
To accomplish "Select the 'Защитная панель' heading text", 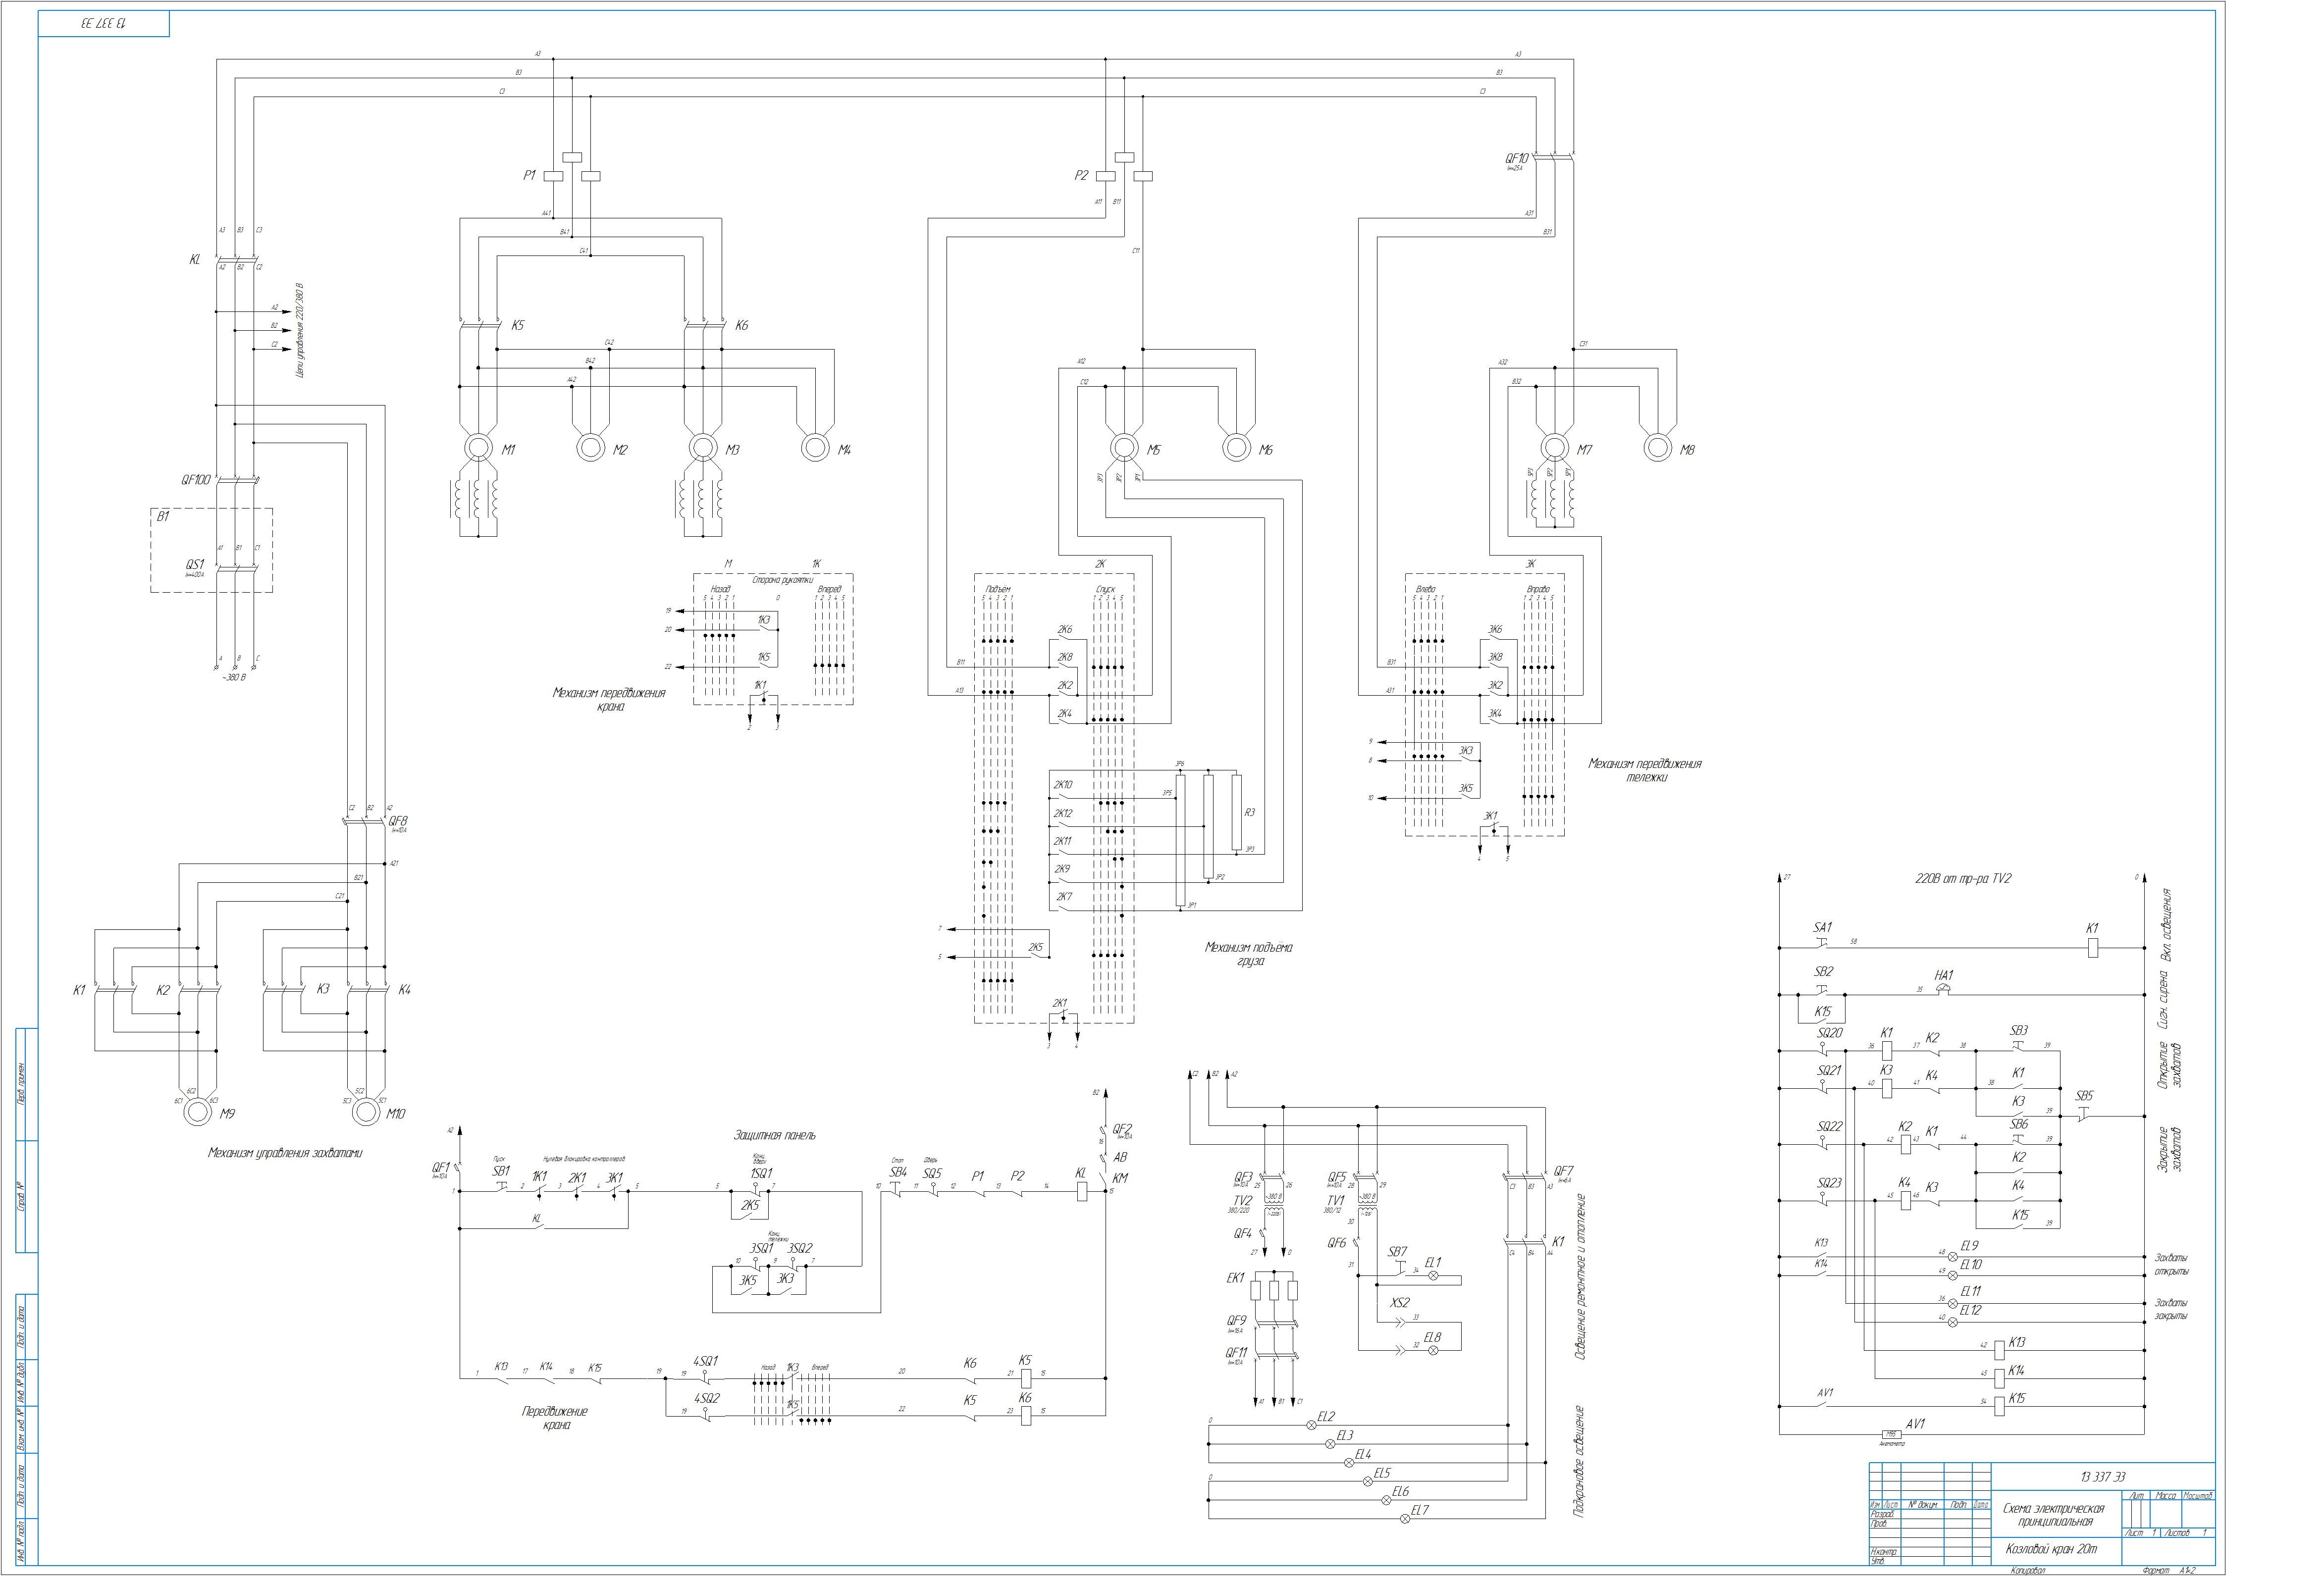I will coord(774,1135).
